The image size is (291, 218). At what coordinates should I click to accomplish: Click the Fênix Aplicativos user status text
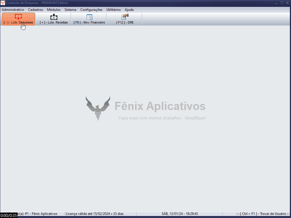(37, 214)
